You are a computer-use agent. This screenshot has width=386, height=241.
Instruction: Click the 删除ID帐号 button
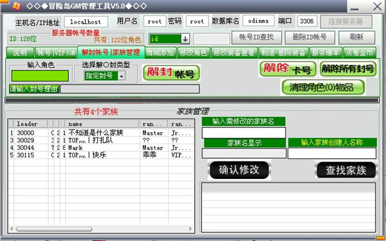pos(309,37)
